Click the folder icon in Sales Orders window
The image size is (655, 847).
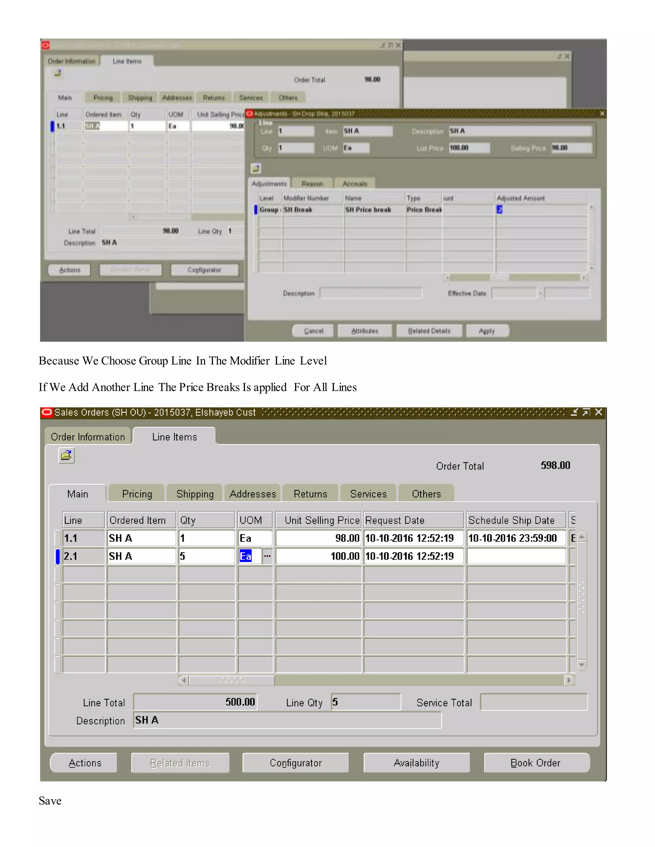(66, 455)
